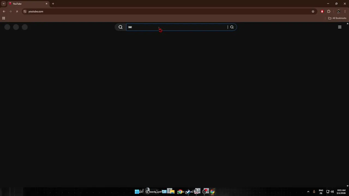Open the on-screen keyboard icon in search box
349x196 pixels.
pos(130,27)
